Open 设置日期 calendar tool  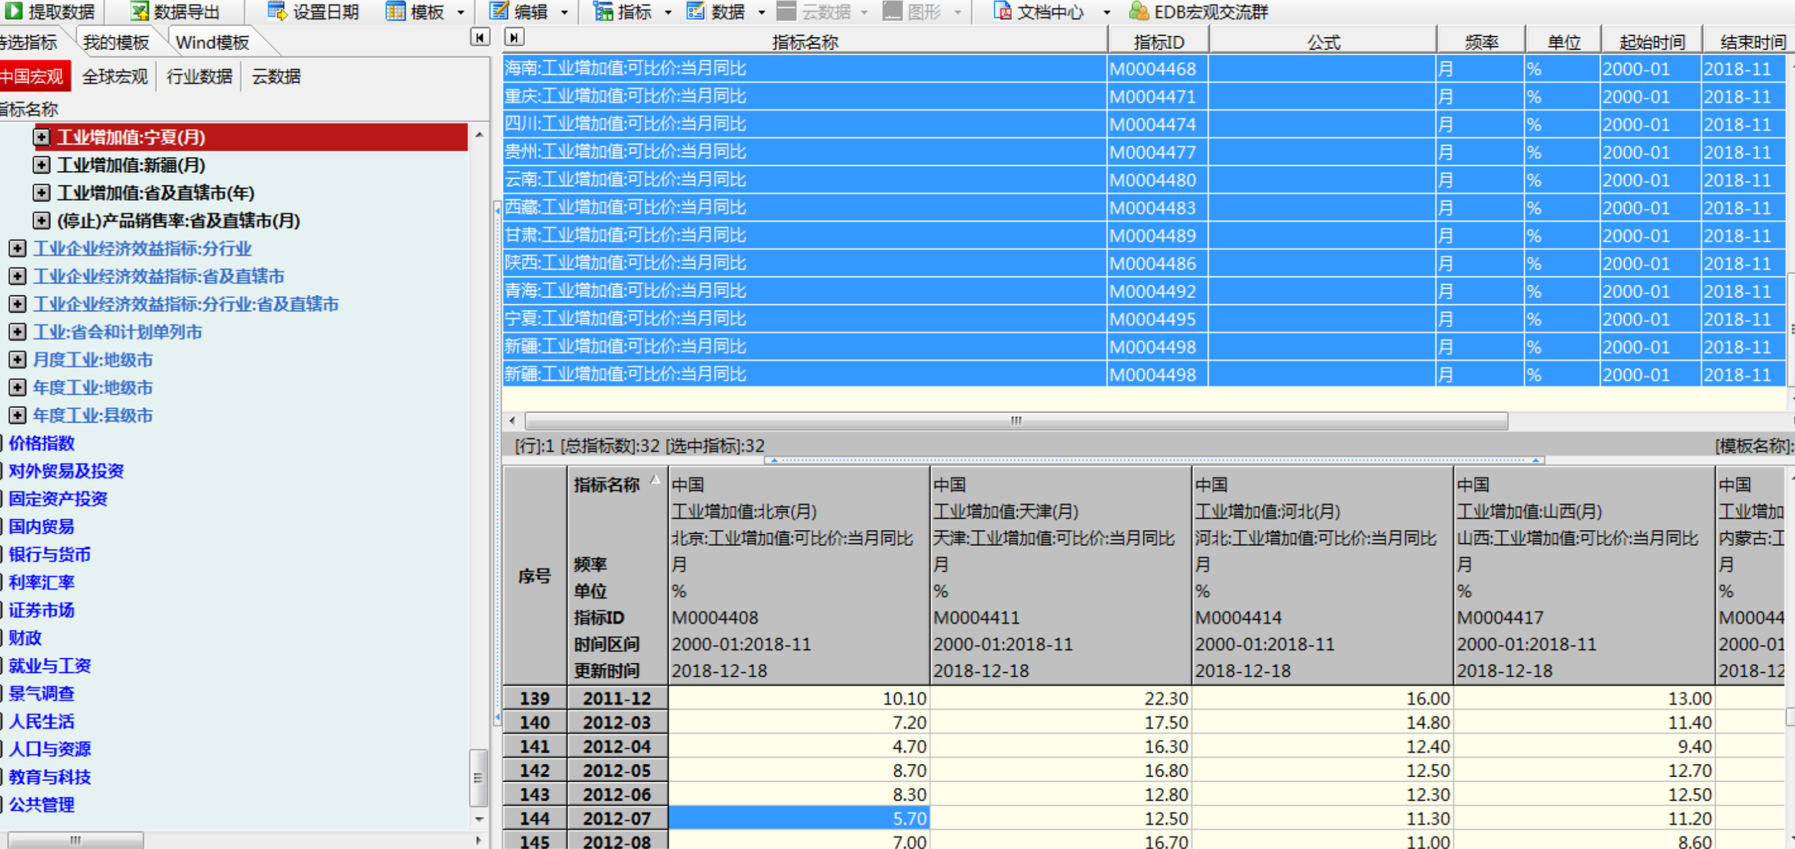(276, 10)
